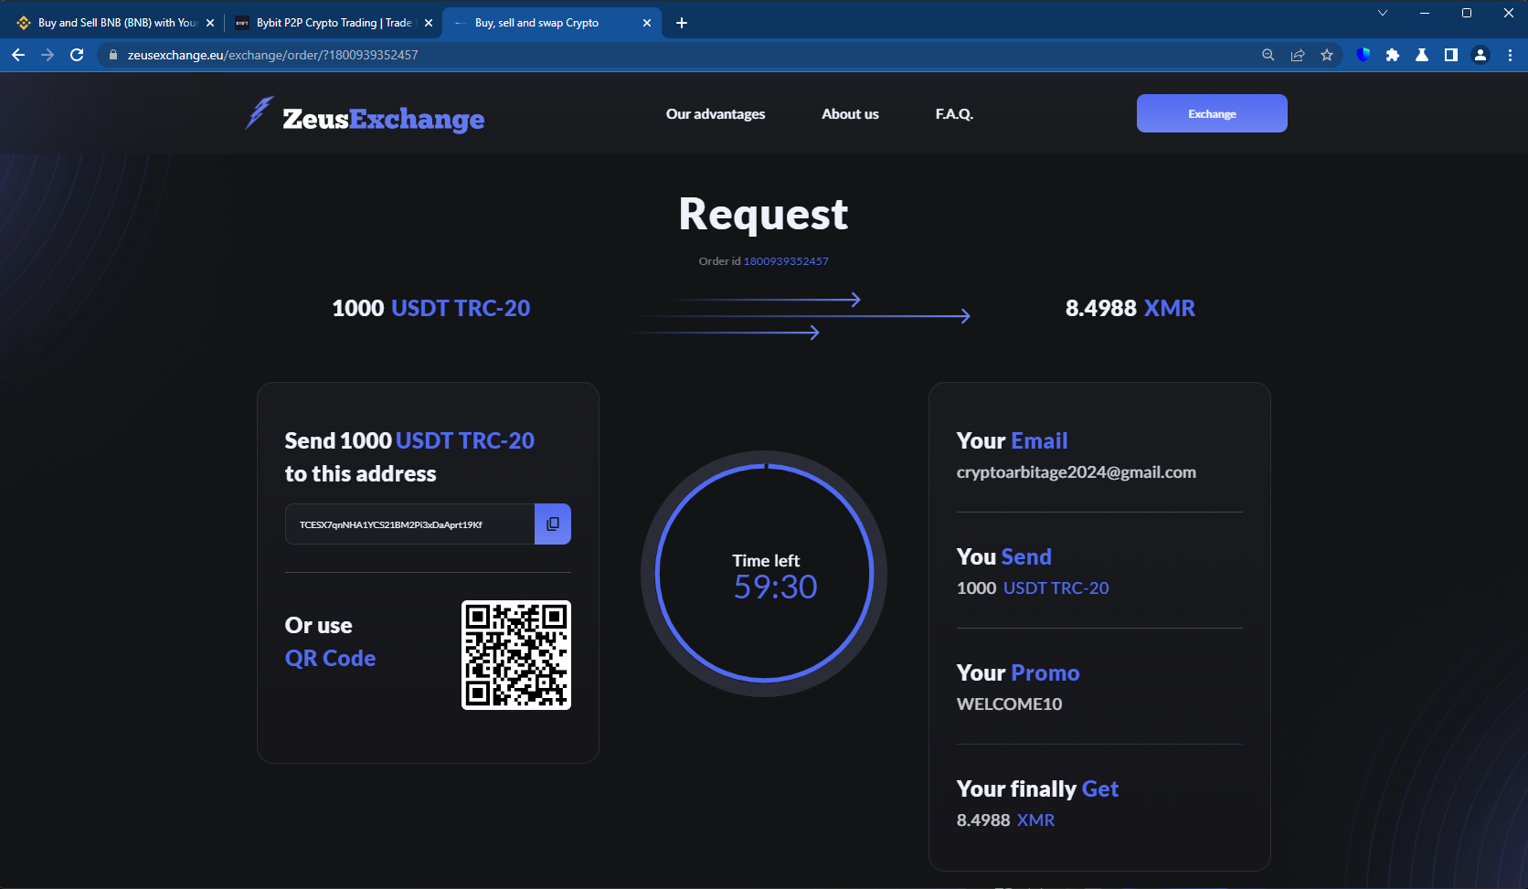Image resolution: width=1528 pixels, height=889 pixels.
Task: Click the blue shield extension icon
Action: (1364, 55)
